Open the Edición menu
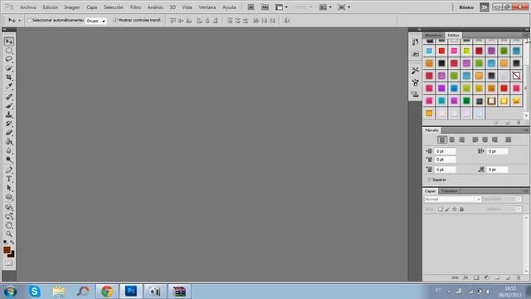The image size is (531, 299). [50, 7]
